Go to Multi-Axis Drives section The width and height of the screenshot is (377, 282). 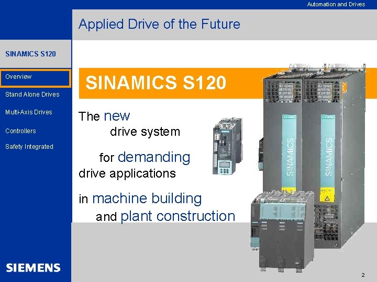point(29,112)
